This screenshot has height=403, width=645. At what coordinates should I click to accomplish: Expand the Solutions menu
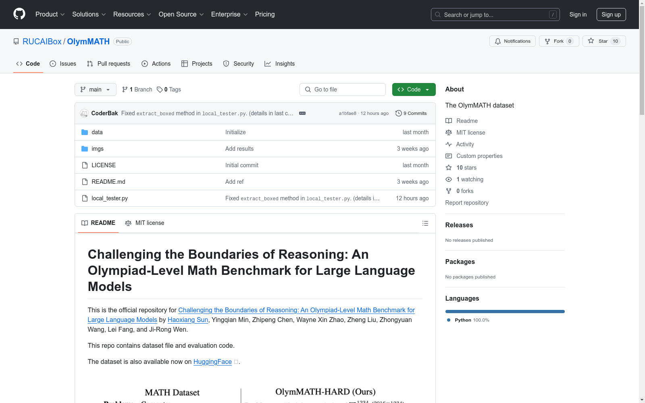(x=89, y=15)
